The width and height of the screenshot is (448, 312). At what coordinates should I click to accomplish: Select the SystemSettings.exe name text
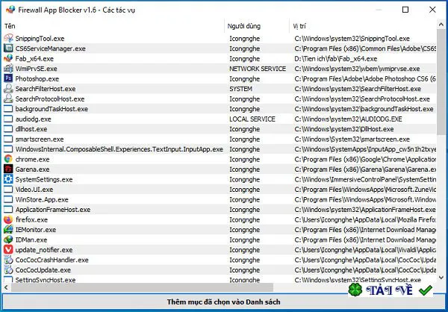(x=44, y=179)
